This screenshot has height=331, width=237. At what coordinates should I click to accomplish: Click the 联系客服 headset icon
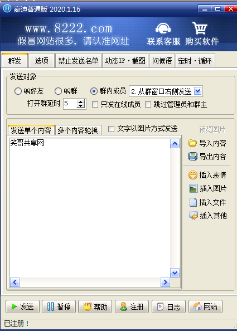[163, 28]
